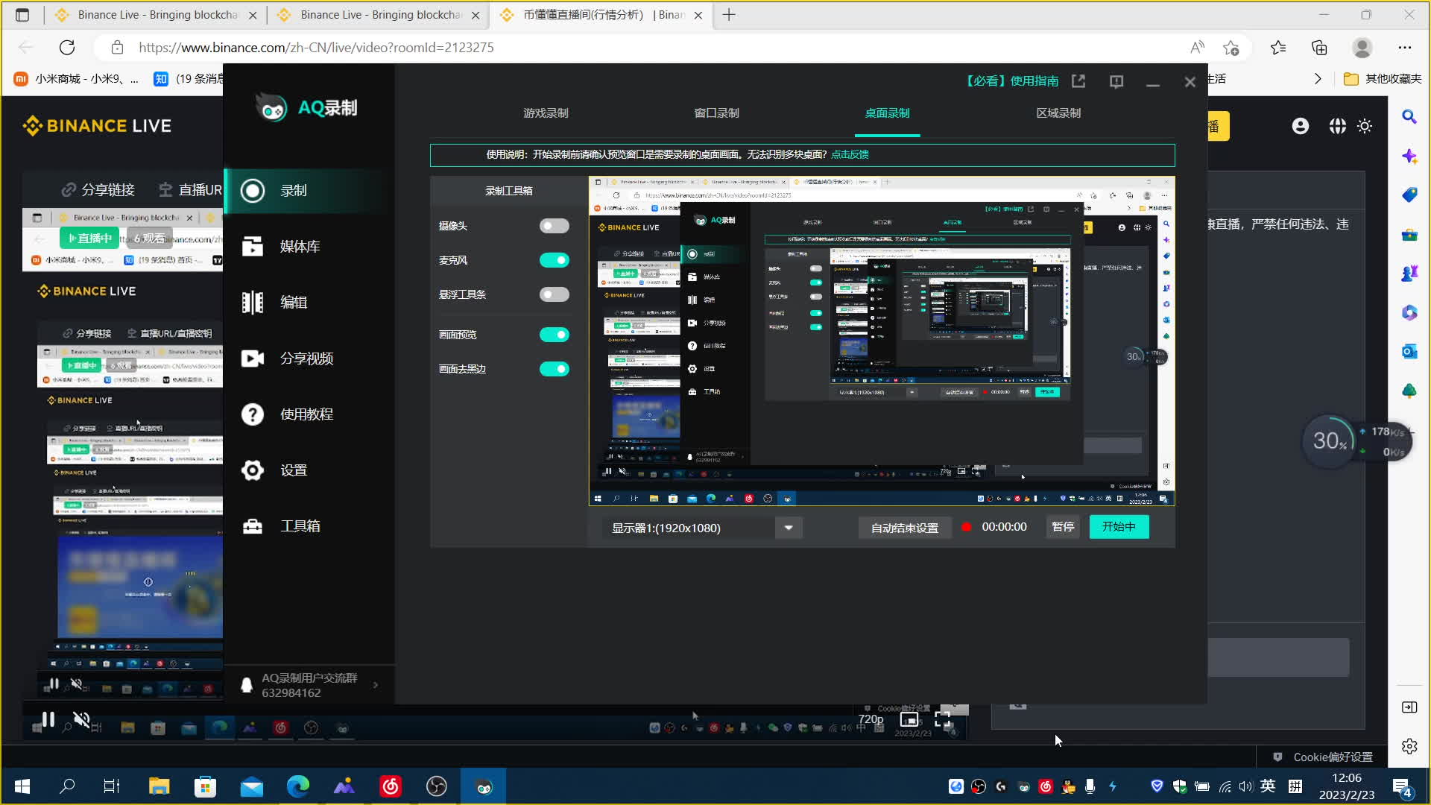1431x805 pixels.
Task: Expand the 显示器1 display dropdown arrow
Action: 788,528
